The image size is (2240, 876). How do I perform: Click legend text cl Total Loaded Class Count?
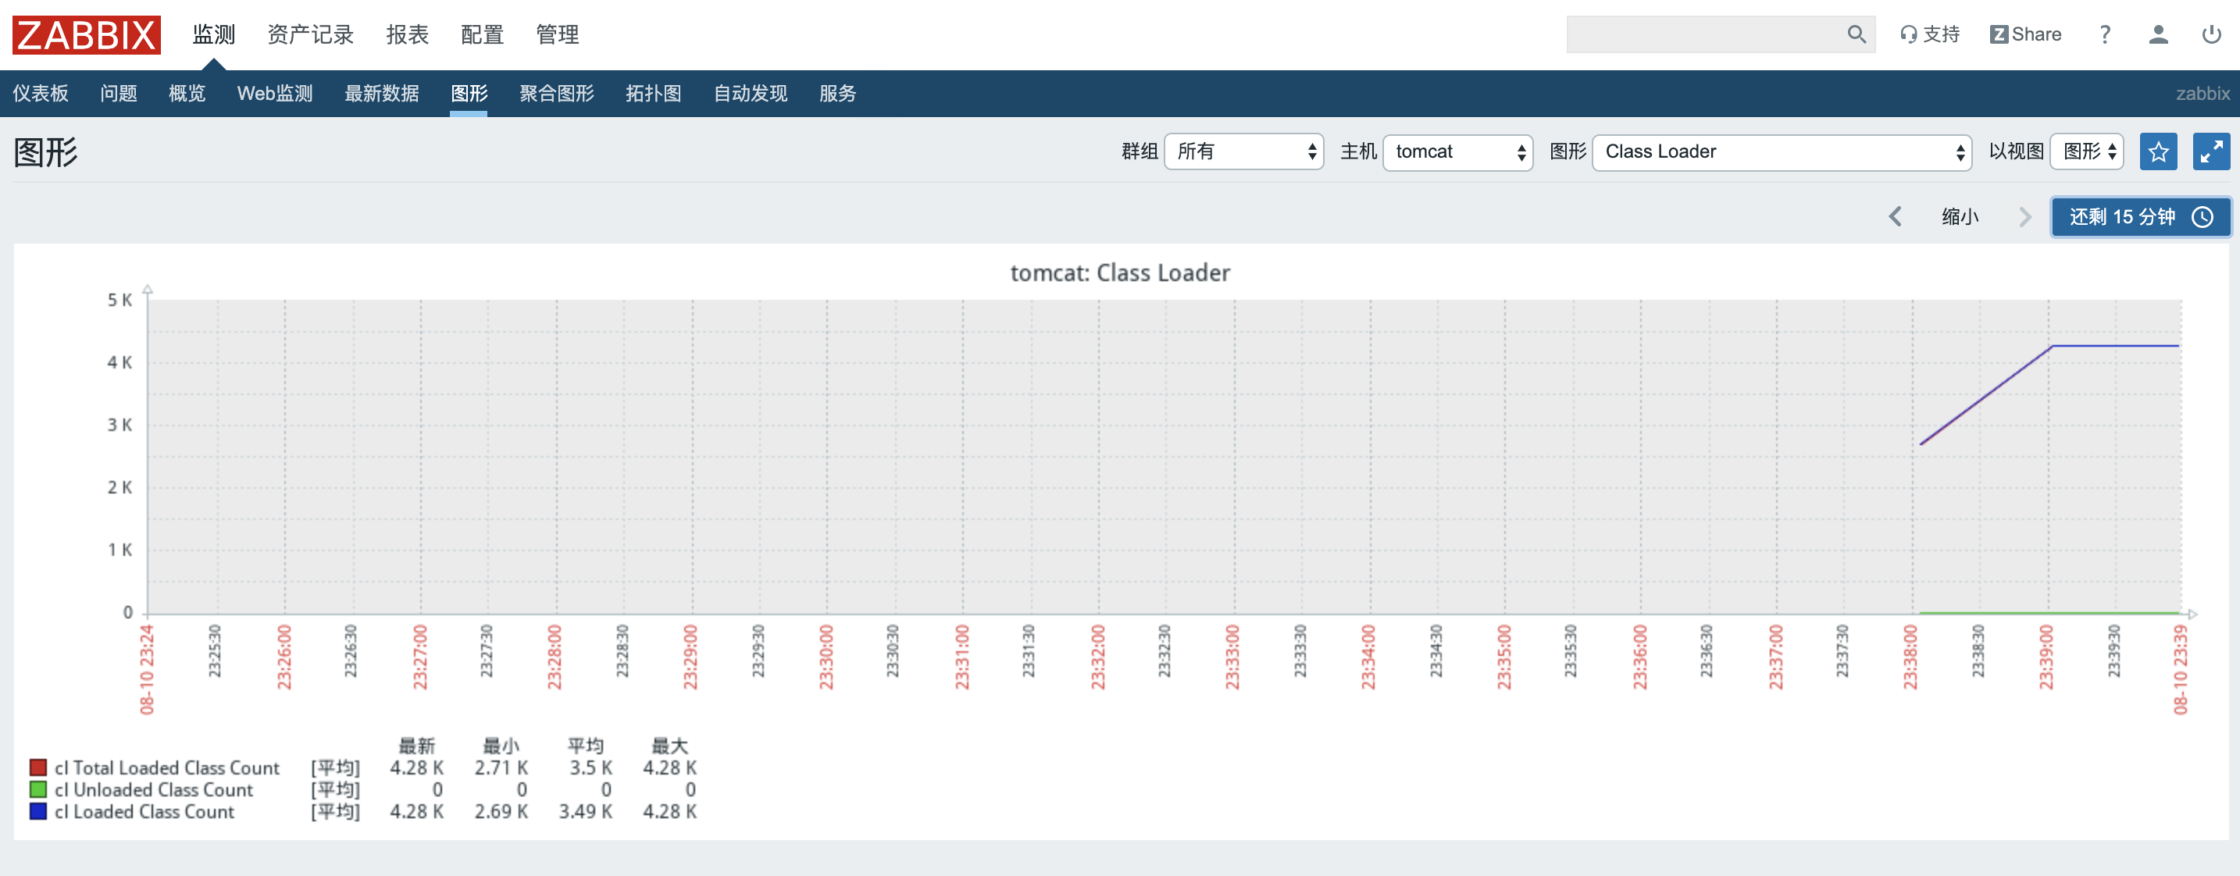(167, 767)
